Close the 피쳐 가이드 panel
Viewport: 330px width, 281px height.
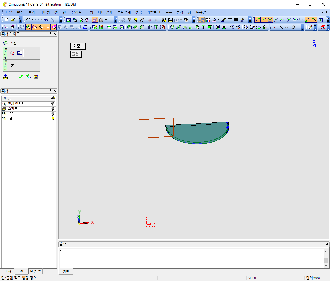(55, 34)
